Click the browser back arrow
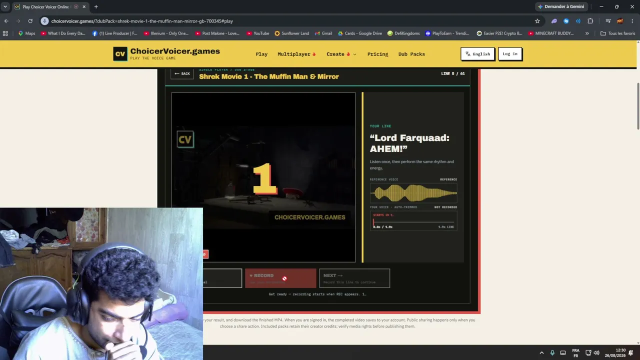640x360 pixels. point(6,21)
